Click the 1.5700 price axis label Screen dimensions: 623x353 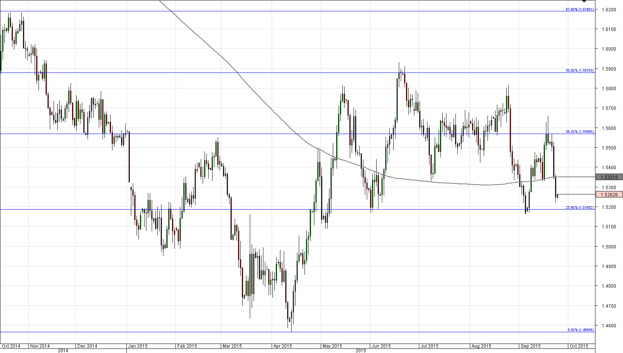pos(609,108)
